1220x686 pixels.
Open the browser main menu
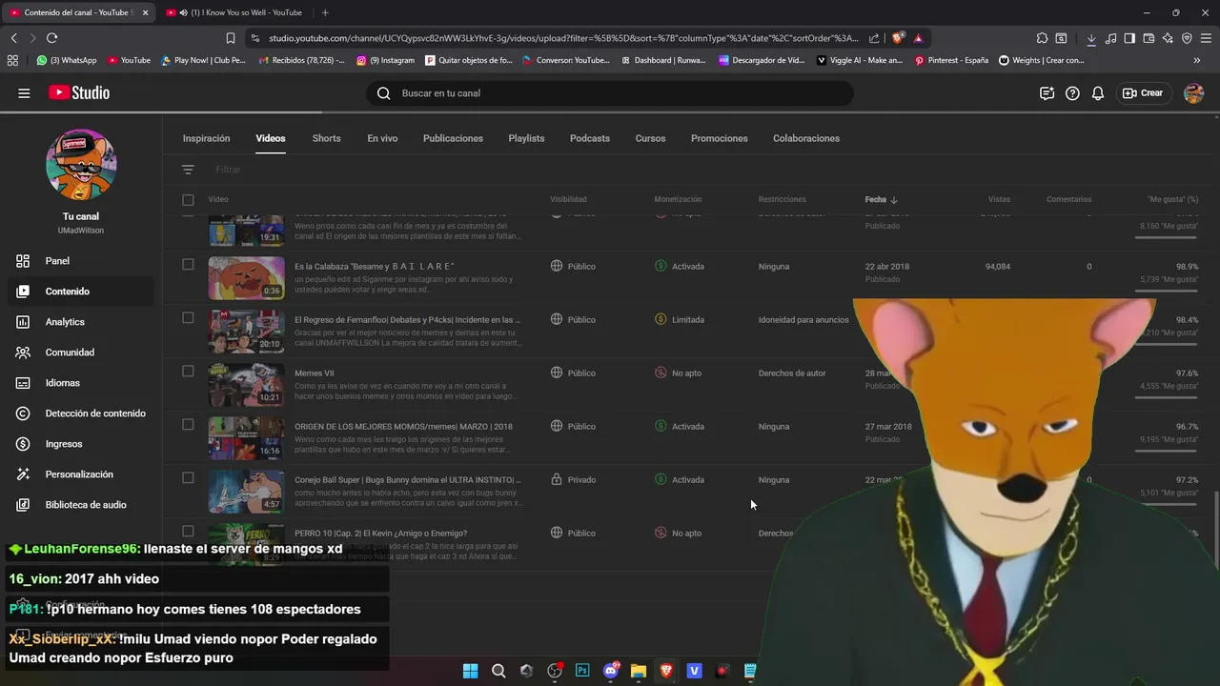pyautogui.click(x=1206, y=38)
